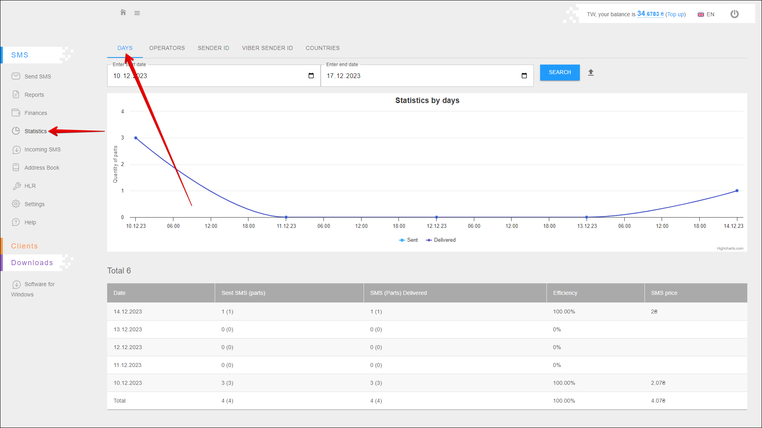Viewport: 762px width, 428px height.
Task: Open HLR in the sidebar
Action: tap(30, 186)
